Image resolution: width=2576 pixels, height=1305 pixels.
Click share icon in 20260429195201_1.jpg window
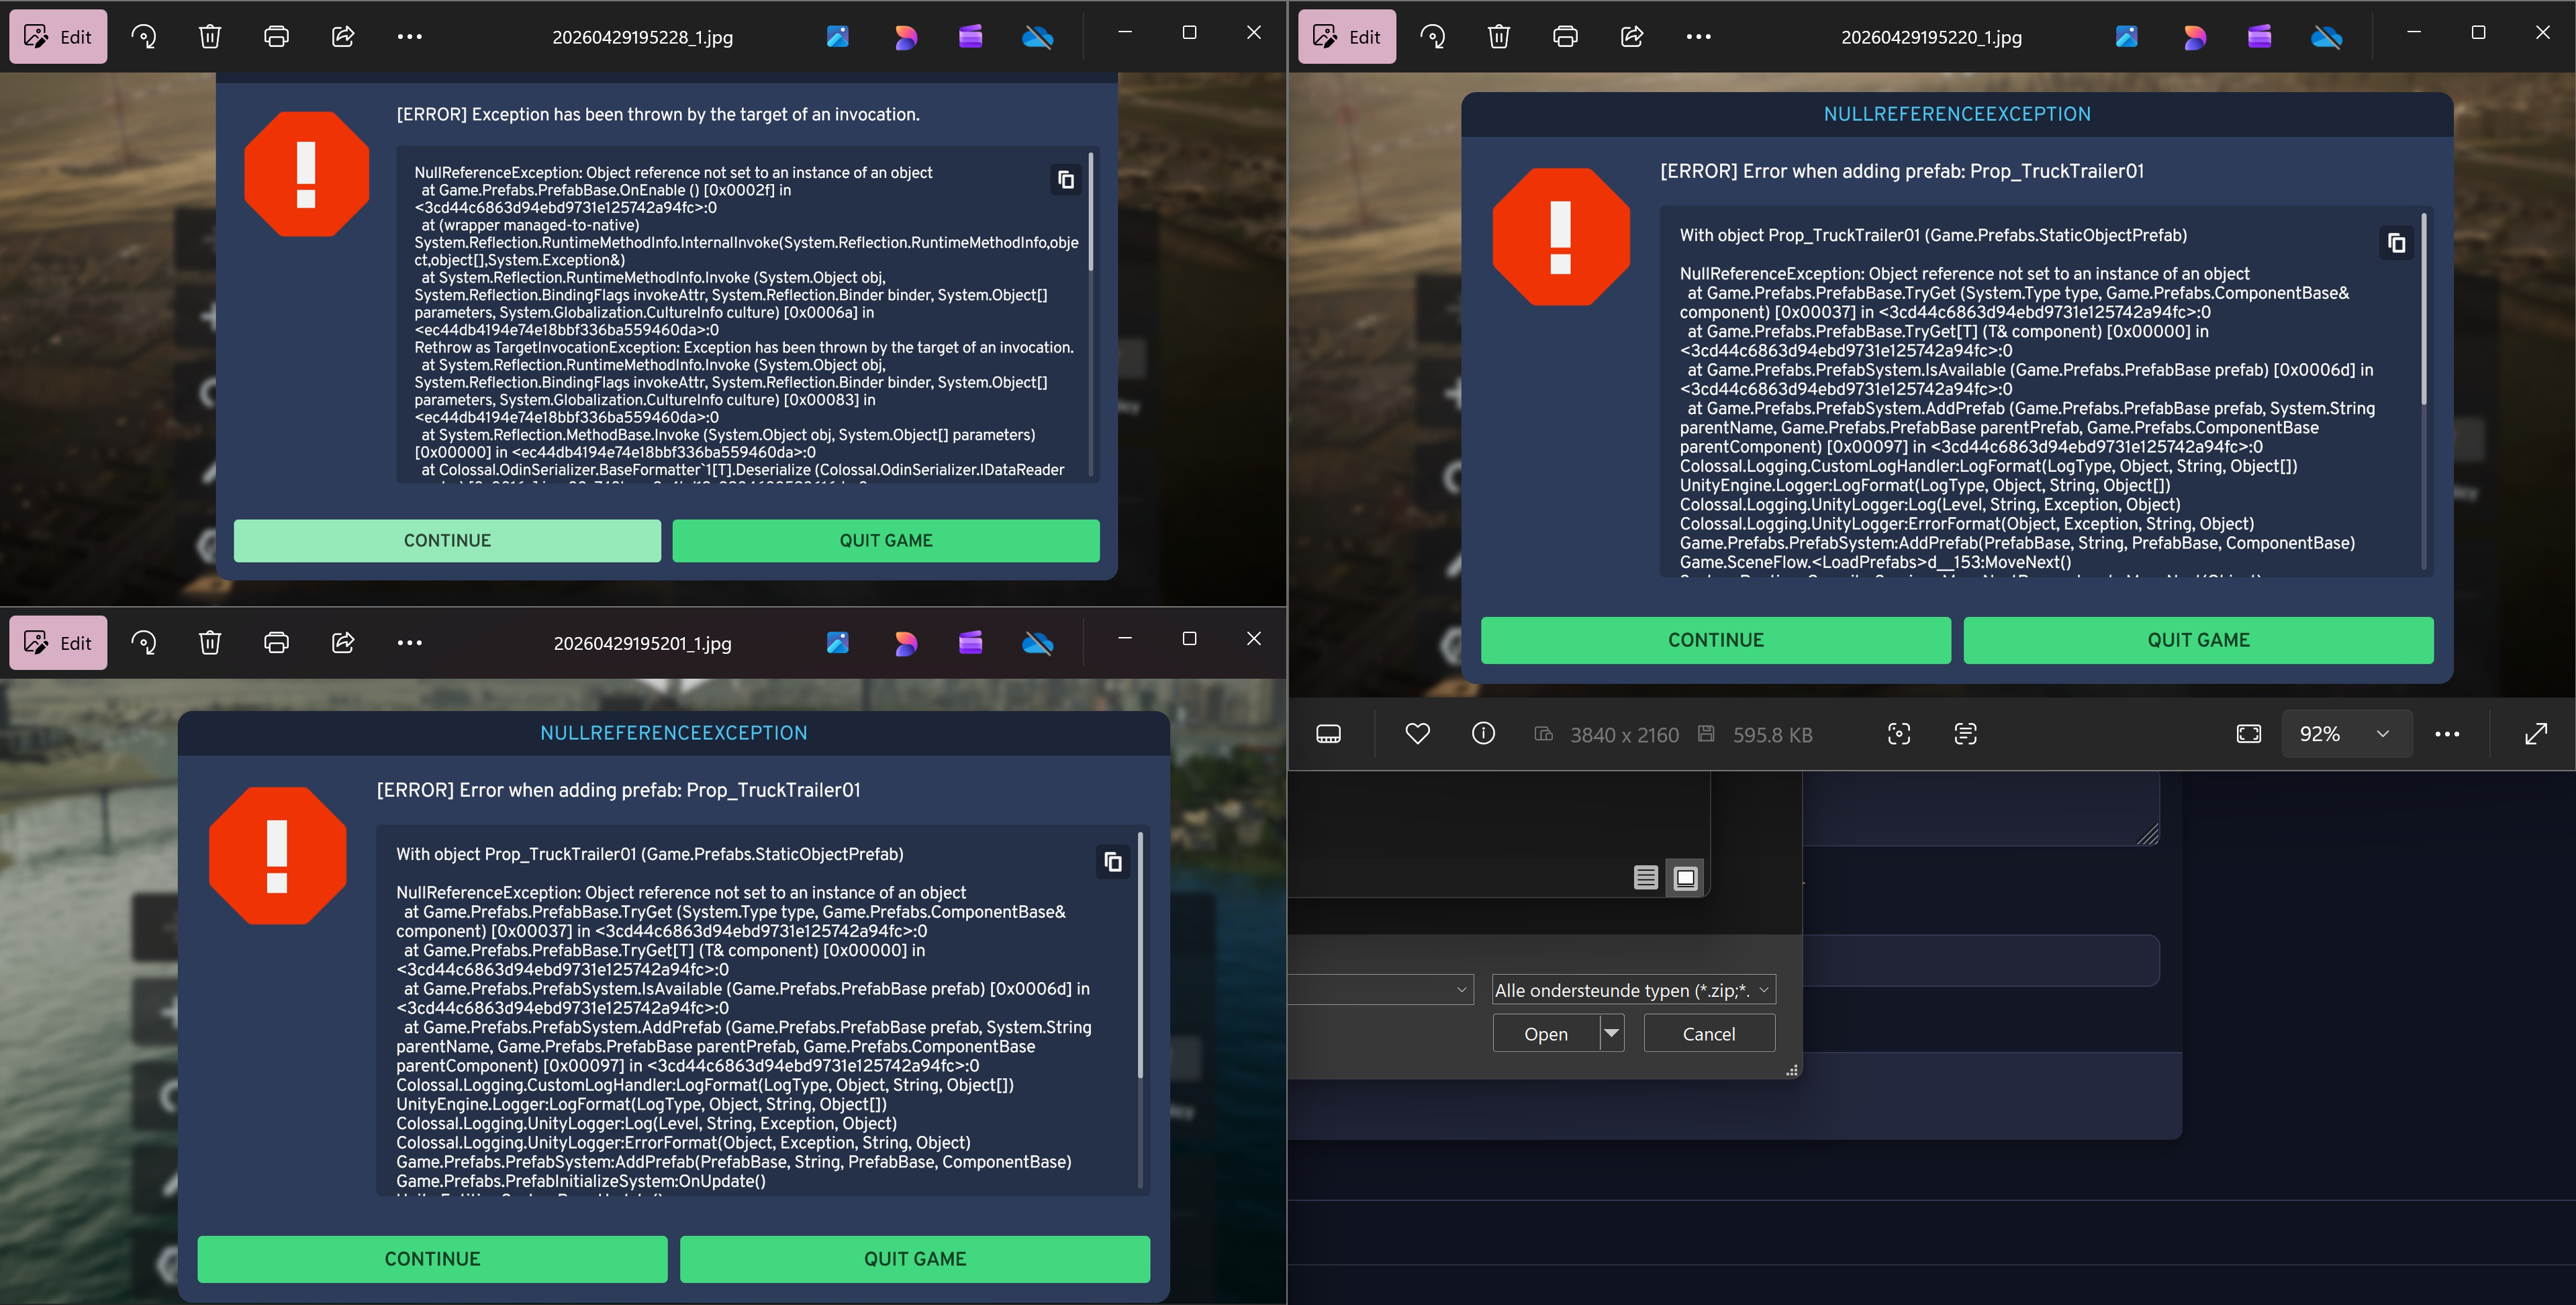tap(343, 643)
